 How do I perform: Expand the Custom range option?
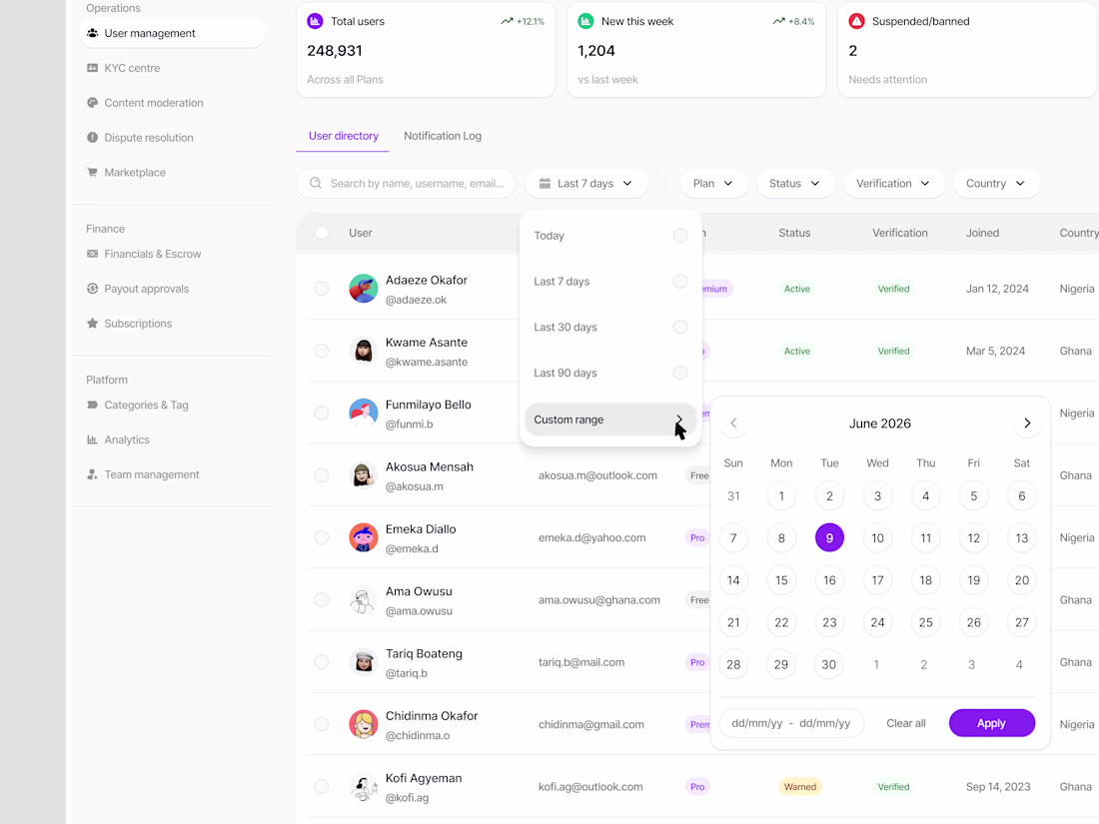[609, 419]
